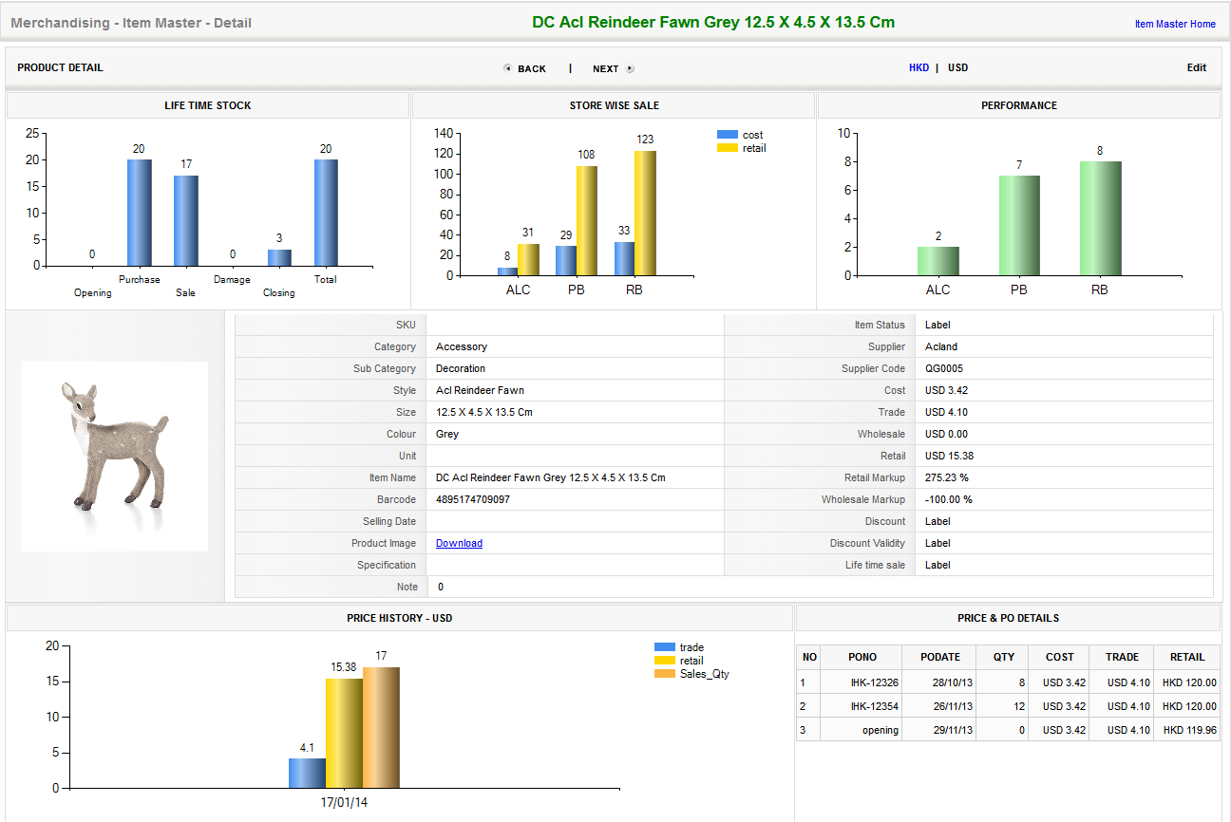Click the Purchase bar showing 20
Image resolution: width=1231 pixels, height=822 pixels.
(140, 213)
